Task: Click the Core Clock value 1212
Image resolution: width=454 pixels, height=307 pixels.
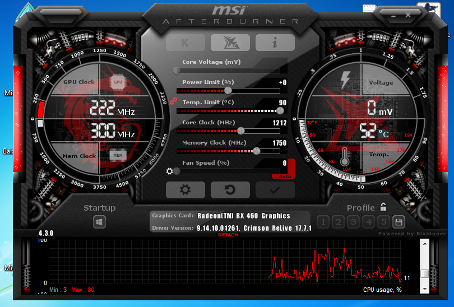Action: 280,123
